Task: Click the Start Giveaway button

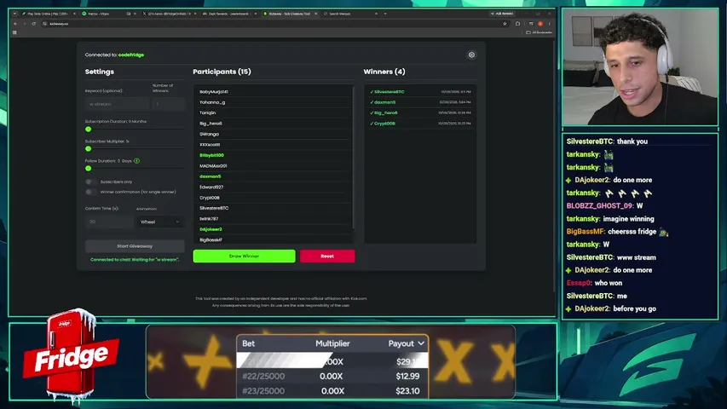Action: pos(135,246)
